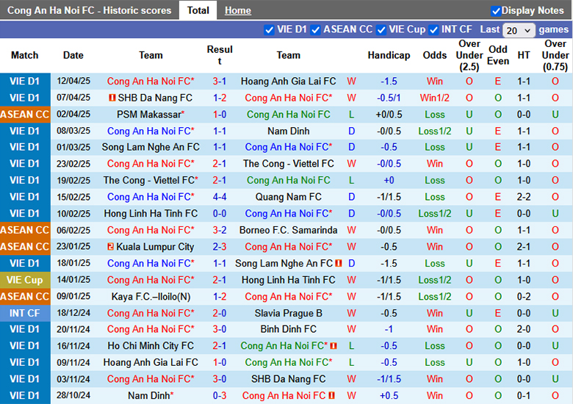573x404 pixels.
Task: Toggle the Display Notes checkbox
Action: (x=496, y=11)
